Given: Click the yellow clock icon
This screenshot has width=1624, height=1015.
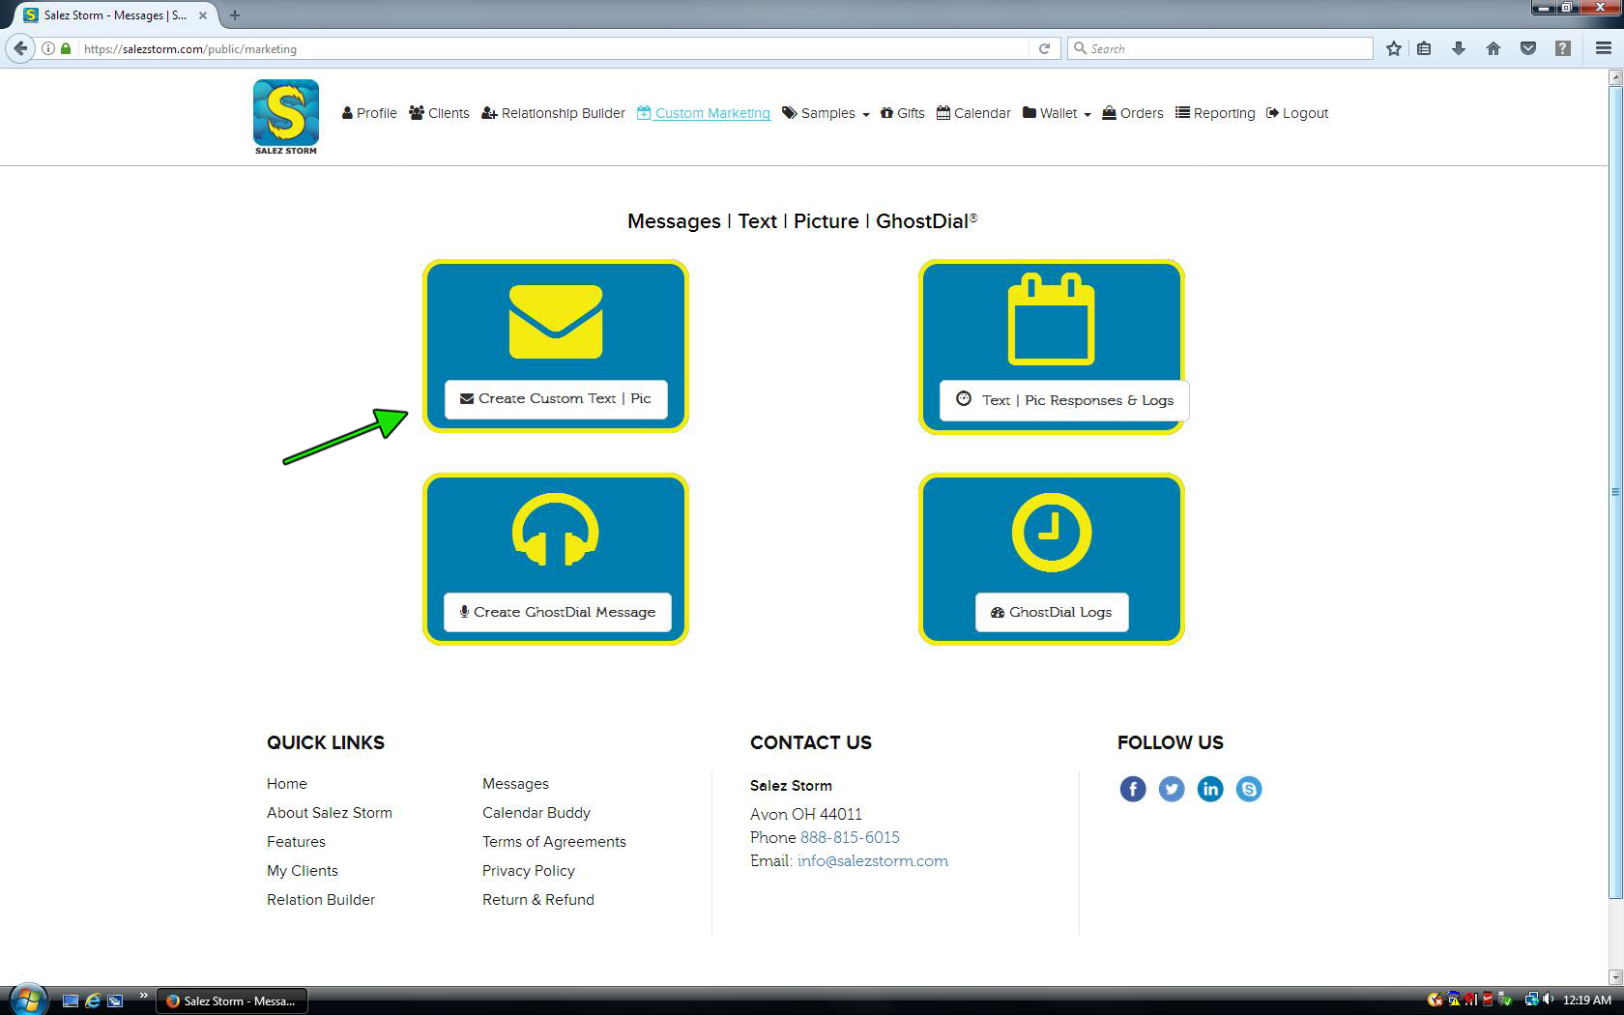Looking at the screenshot, I should point(1051,532).
